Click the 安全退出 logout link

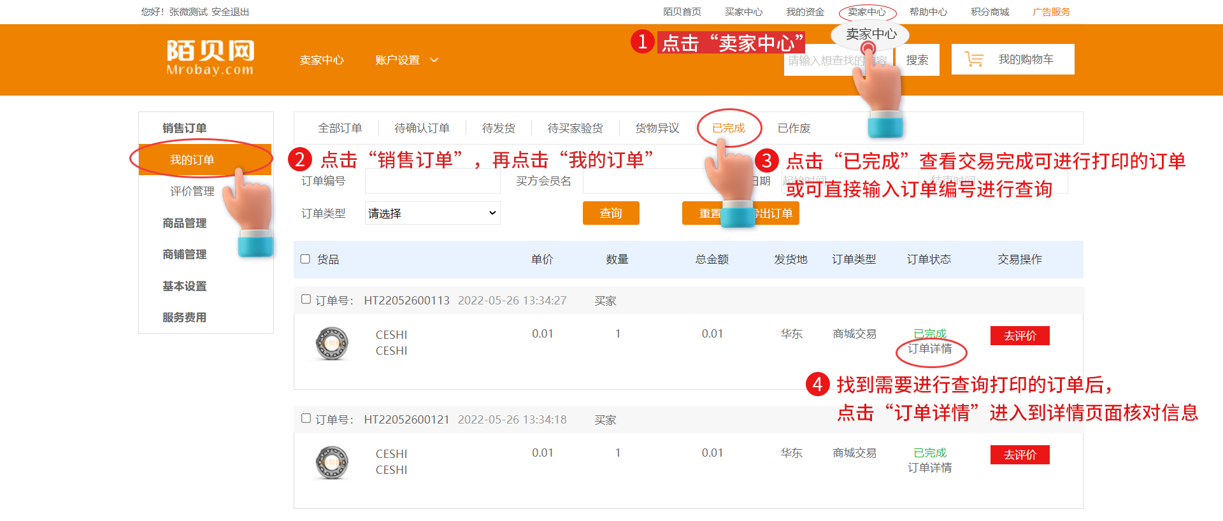(230, 12)
